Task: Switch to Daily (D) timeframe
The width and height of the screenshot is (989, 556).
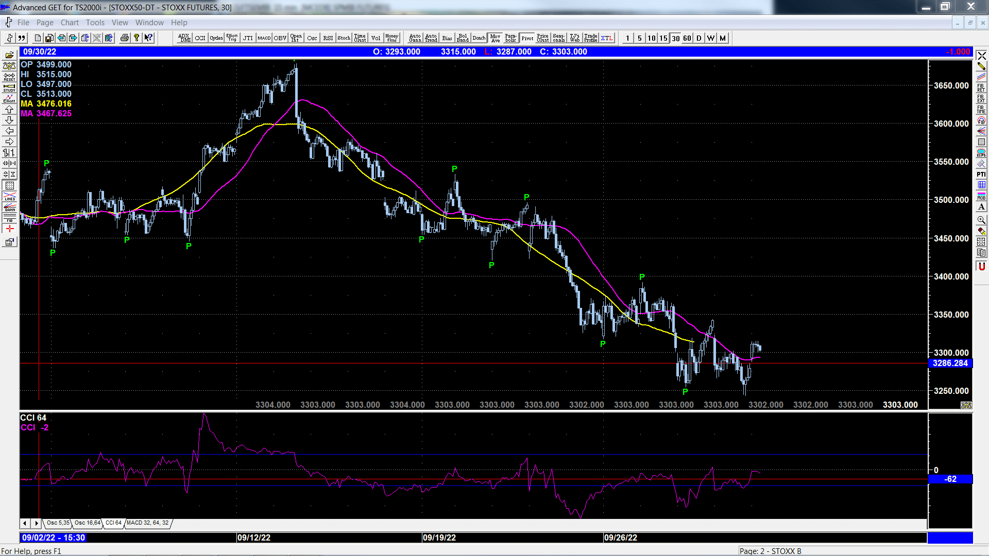Action: pos(699,38)
